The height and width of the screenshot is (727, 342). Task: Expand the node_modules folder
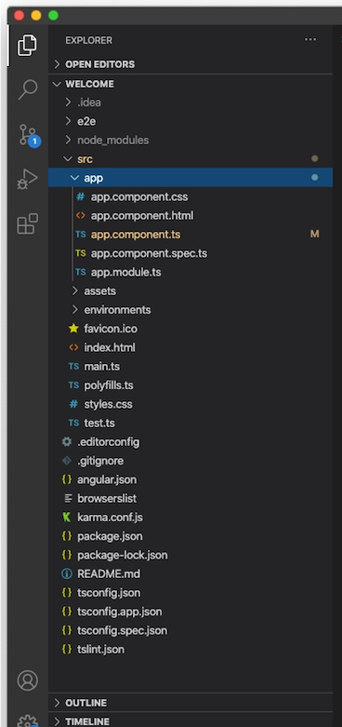(x=191, y=140)
